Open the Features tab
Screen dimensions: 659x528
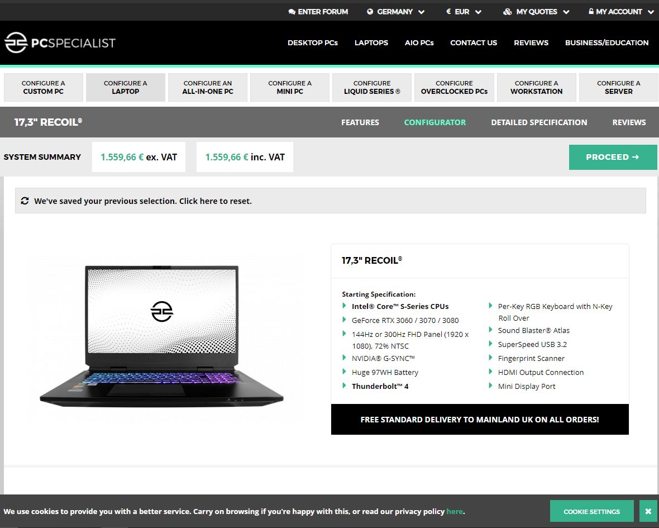click(x=360, y=122)
